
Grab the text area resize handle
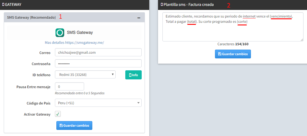tap(302, 40)
